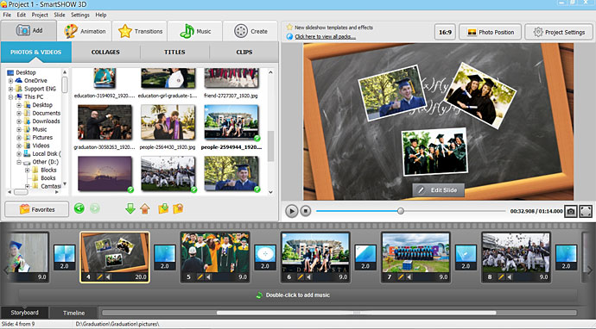
Task: Switch to Collages sub-tab
Action: pyautogui.click(x=105, y=52)
